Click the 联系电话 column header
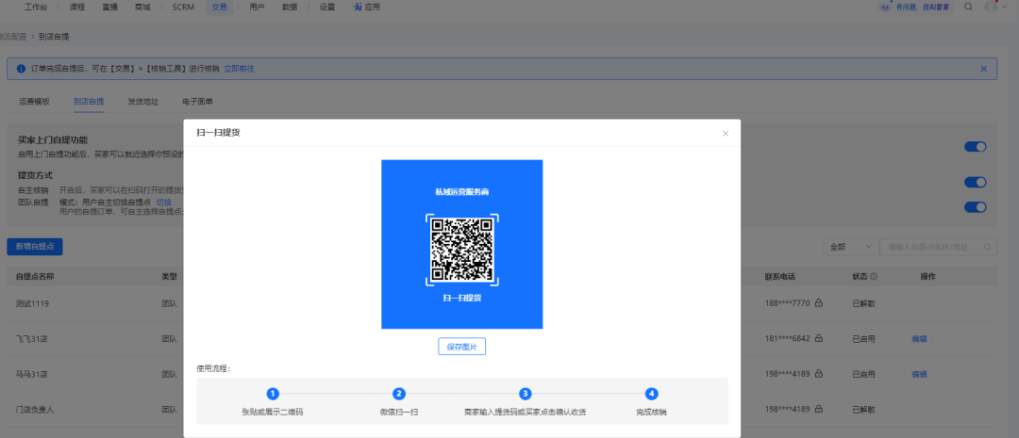The width and height of the screenshot is (1019, 438). pos(780,276)
